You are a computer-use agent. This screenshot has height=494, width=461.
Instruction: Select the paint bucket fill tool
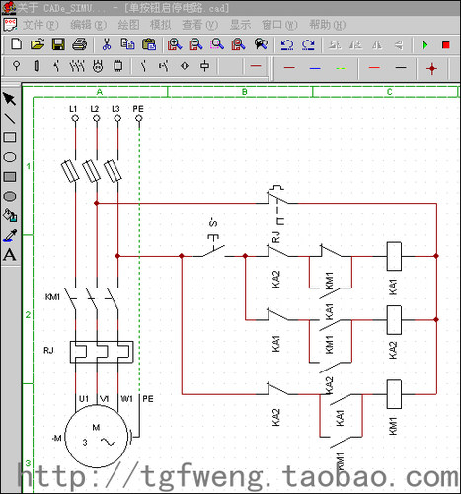(10, 215)
